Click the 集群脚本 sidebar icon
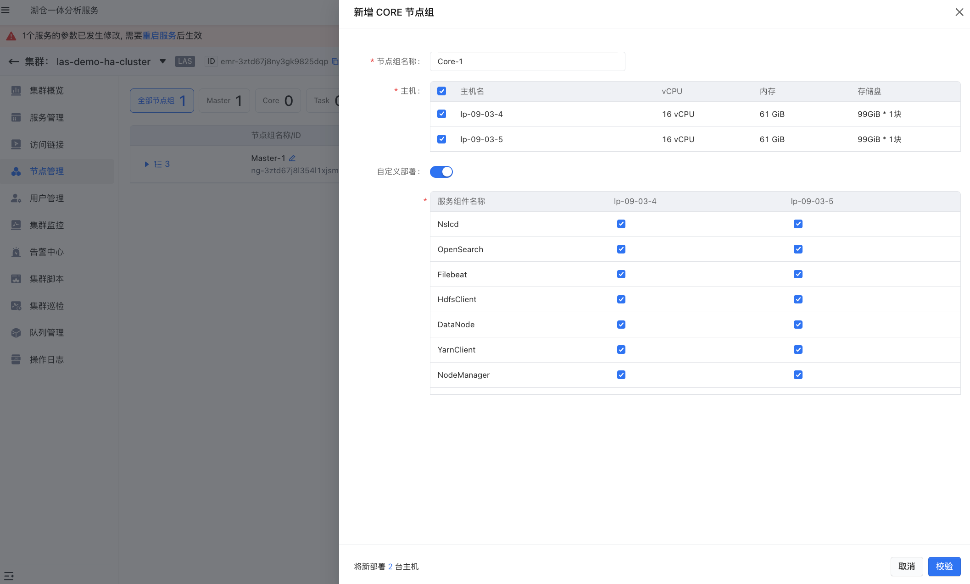This screenshot has width=970, height=584. [16, 279]
